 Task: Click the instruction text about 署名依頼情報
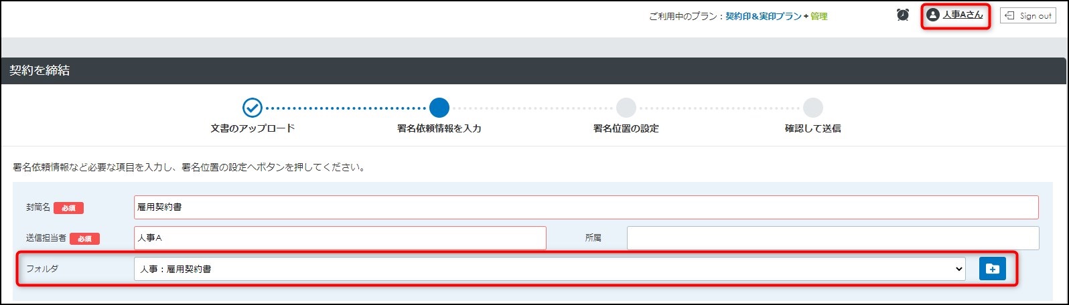click(x=190, y=167)
